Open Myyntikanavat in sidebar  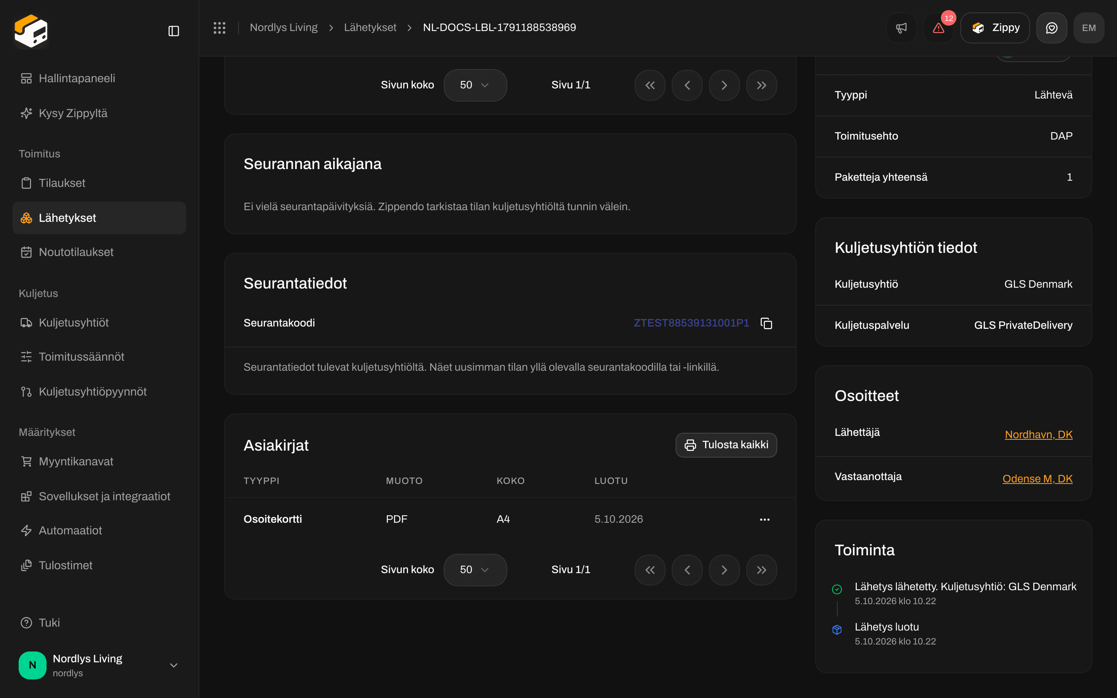(99, 461)
